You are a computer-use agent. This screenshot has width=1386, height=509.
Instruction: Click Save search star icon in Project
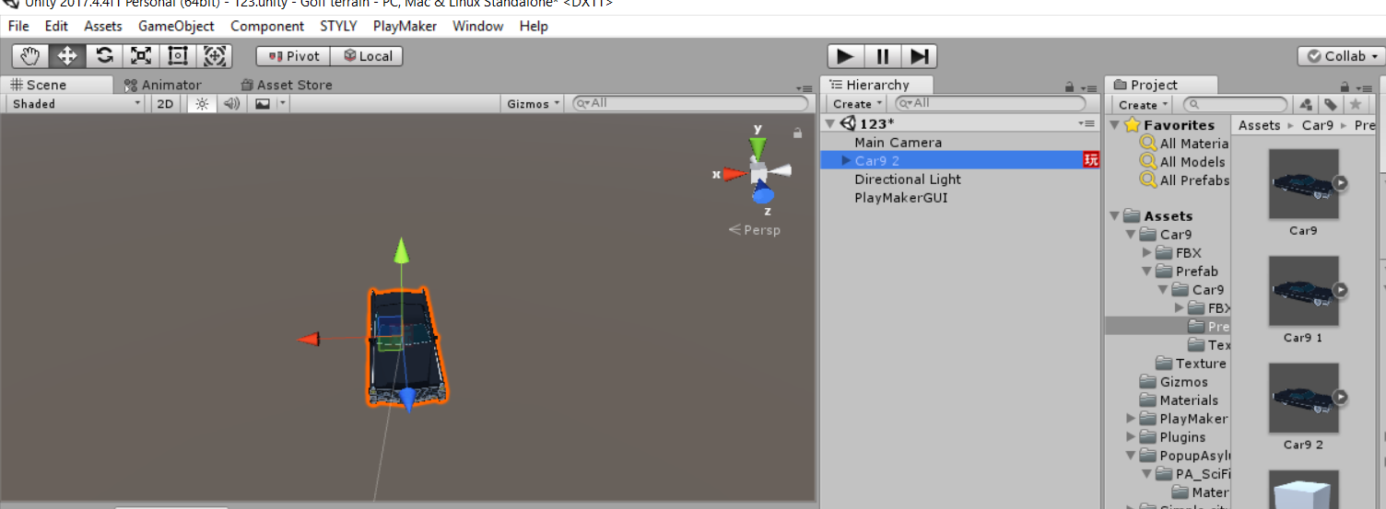(x=1355, y=105)
